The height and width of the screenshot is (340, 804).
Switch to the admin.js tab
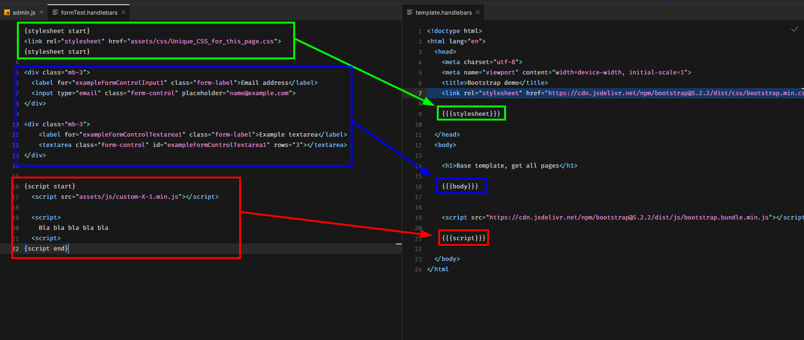coord(24,13)
